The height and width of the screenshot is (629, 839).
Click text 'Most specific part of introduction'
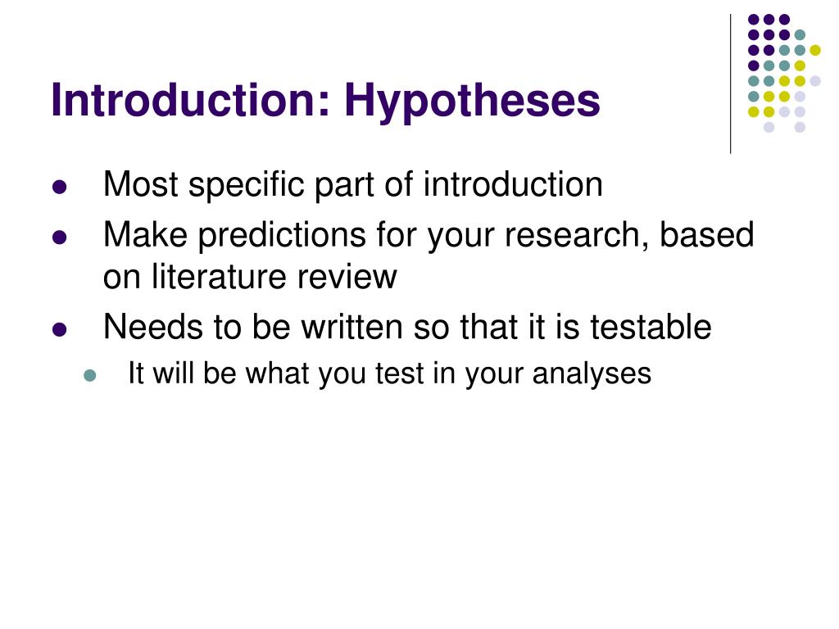[x=353, y=185]
